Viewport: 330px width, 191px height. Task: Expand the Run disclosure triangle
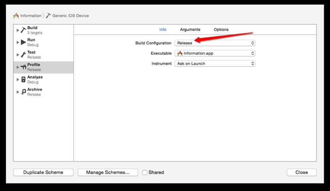[x=18, y=42]
